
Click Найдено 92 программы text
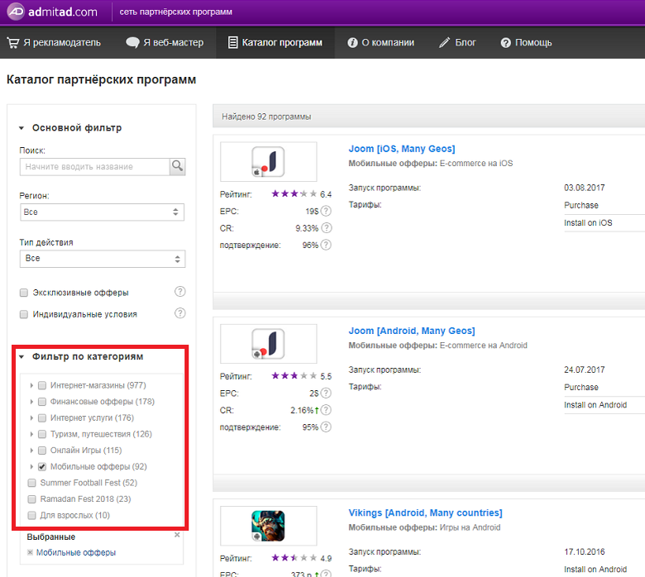pos(266,117)
